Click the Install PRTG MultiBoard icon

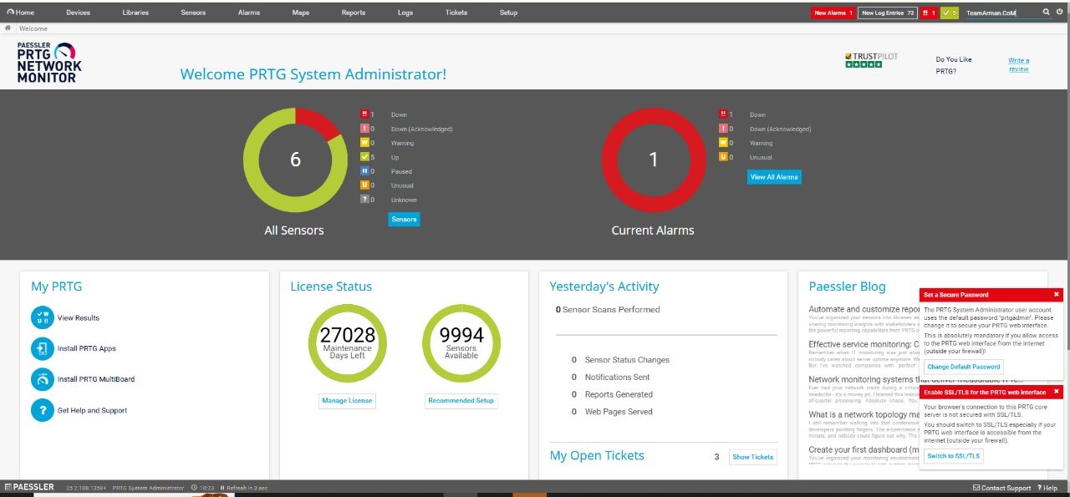tap(42, 379)
